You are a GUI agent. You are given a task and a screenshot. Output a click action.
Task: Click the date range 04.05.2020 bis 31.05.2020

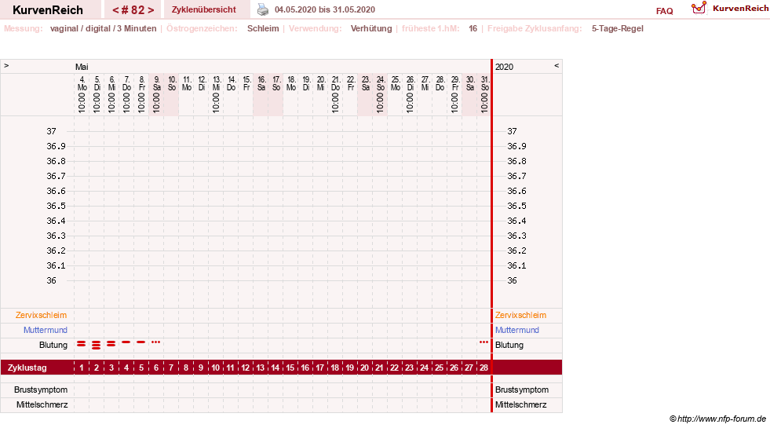pyautogui.click(x=325, y=10)
